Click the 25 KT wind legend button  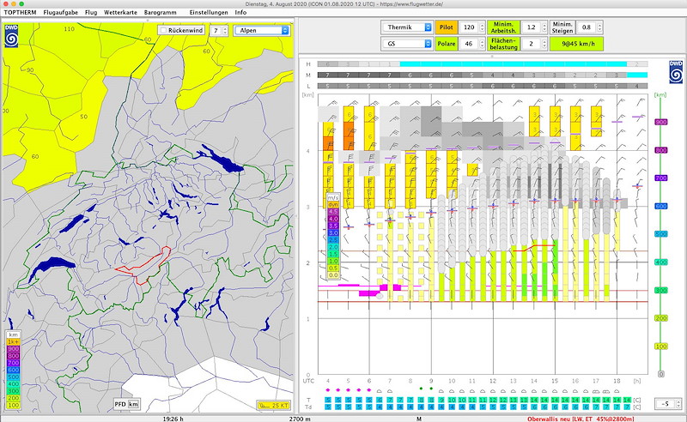[x=274, y=406]
